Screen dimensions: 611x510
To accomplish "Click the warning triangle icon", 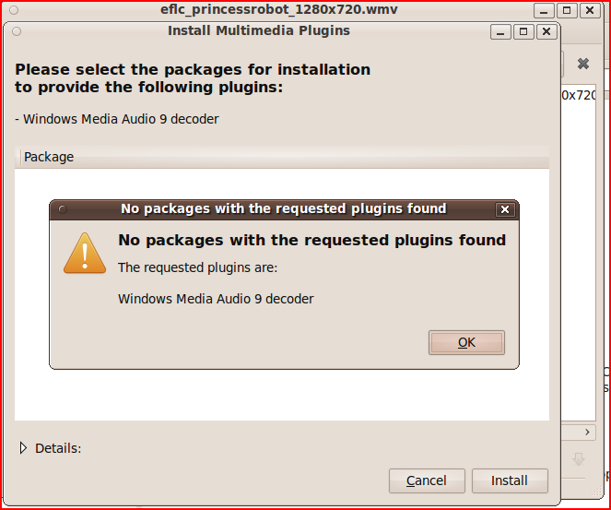I will point(85,252).
